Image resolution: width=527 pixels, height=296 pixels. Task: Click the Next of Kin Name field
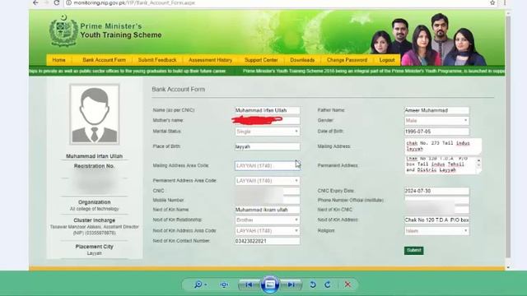pyautogui.click(x=267, y=210)
